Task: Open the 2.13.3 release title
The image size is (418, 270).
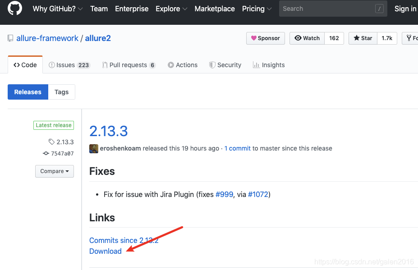Action: [x=109, y=131]
